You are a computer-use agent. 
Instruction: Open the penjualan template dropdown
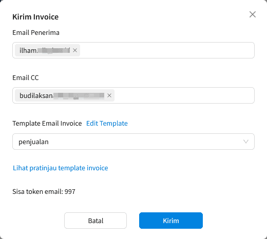point(133,142)
